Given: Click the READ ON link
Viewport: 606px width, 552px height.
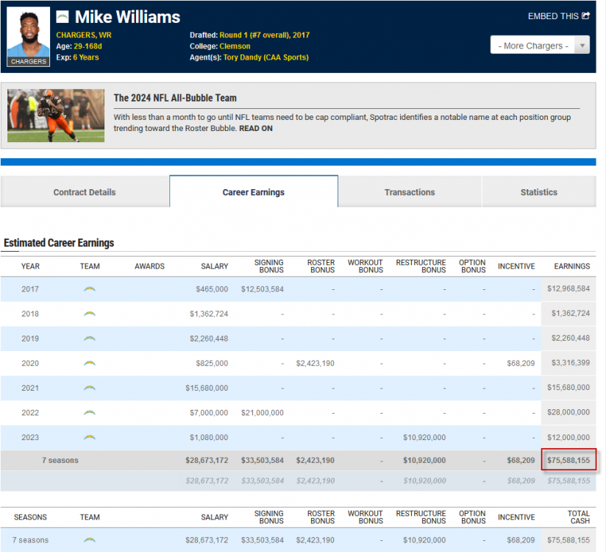Looking at the screenshot, I should tap(256, 128).
